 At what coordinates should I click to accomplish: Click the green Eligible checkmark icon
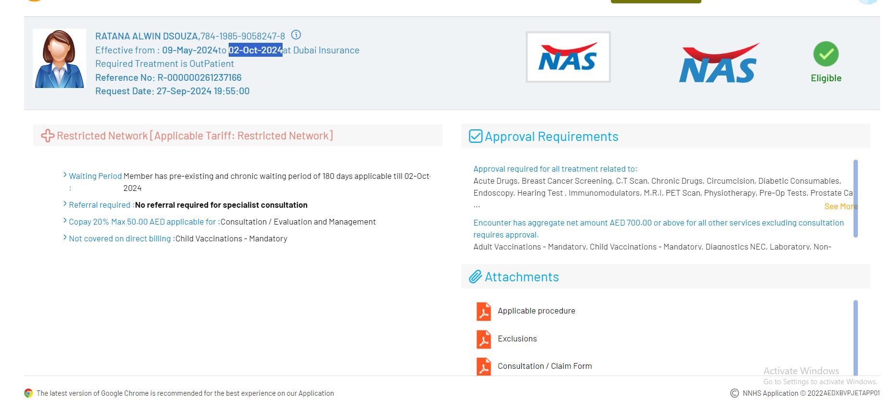826,54
